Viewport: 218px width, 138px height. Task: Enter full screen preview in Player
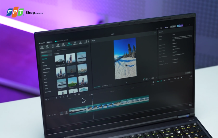tap(156, 78)
